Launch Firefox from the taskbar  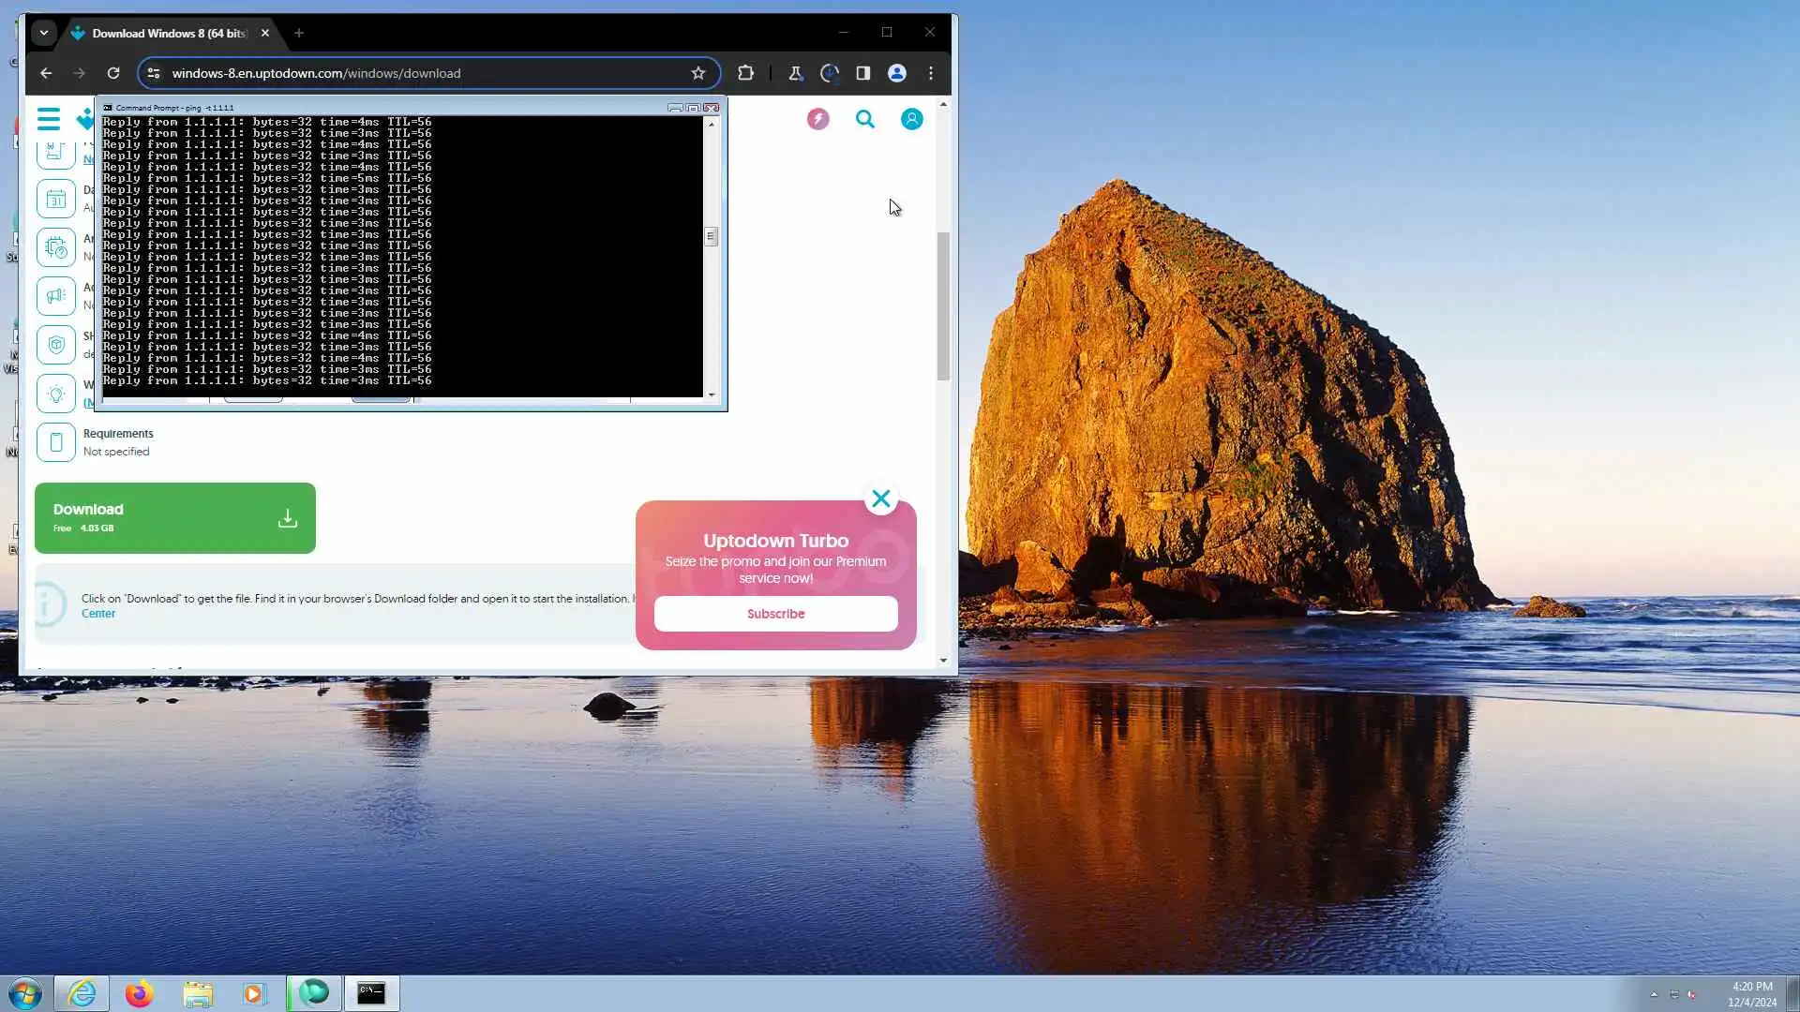pos(140,993)
